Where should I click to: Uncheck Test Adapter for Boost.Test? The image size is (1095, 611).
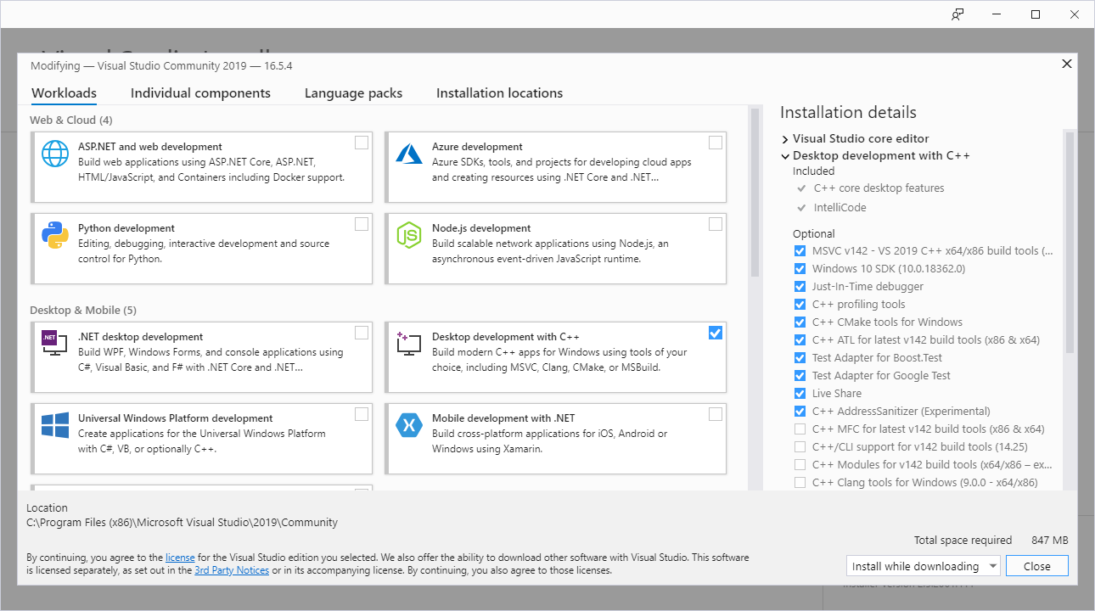pos(800,358)
